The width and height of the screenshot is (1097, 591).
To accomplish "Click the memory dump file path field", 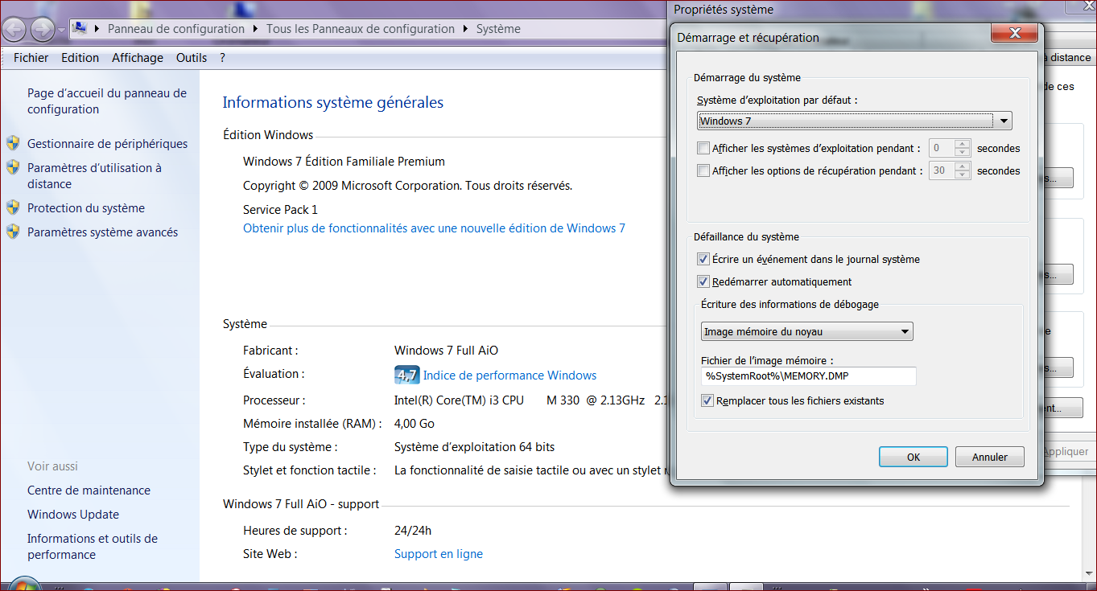I will [809, 376].
